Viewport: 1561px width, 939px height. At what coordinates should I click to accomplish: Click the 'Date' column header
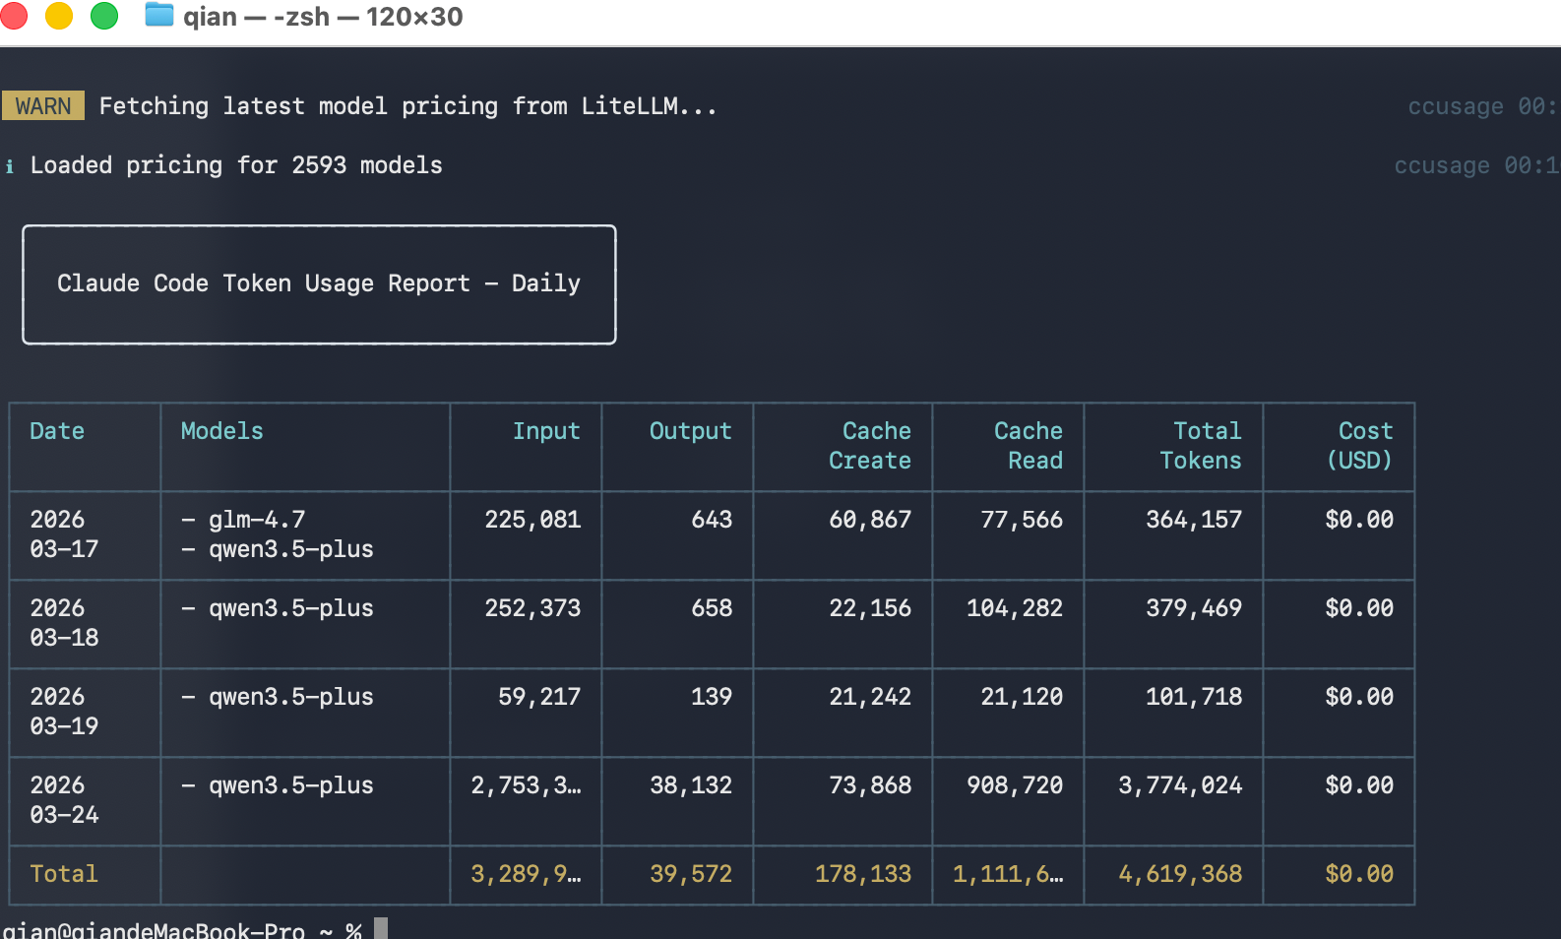point(57,431)
